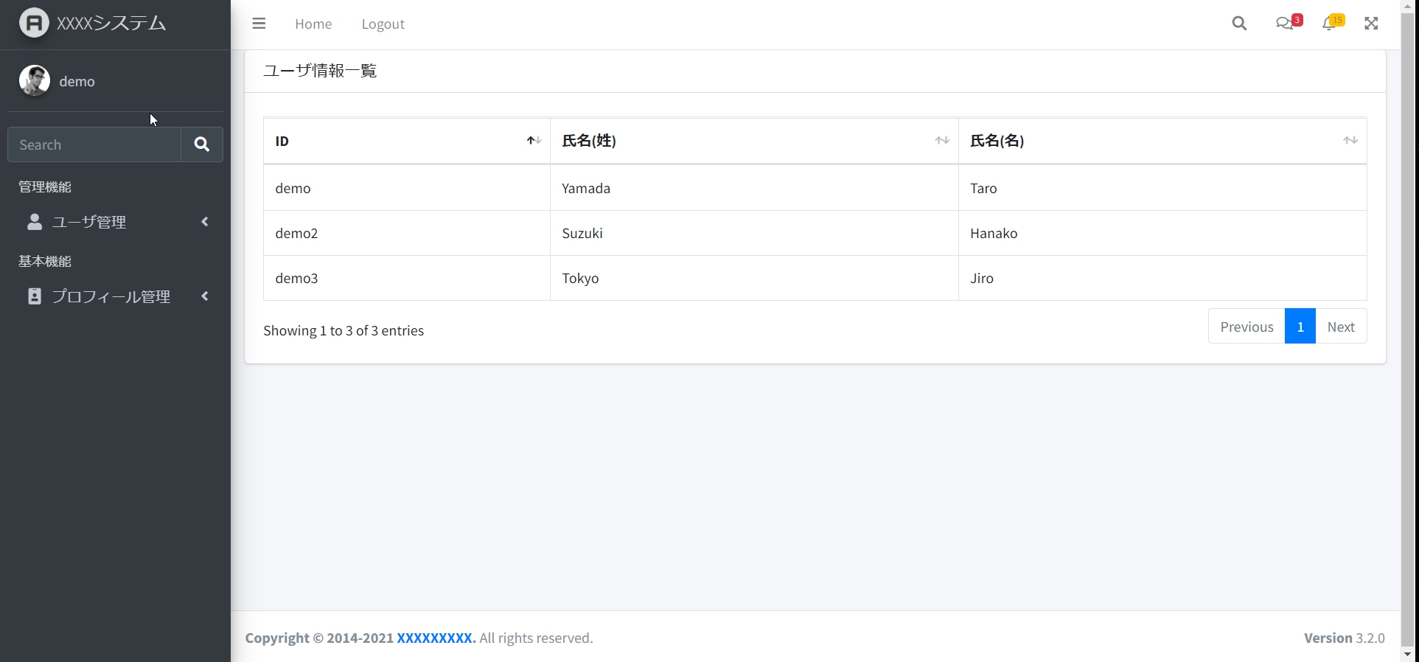Open the messages chat icon with badge 3
This screenshot has width=1419, height=662.
coord(1285,24)
